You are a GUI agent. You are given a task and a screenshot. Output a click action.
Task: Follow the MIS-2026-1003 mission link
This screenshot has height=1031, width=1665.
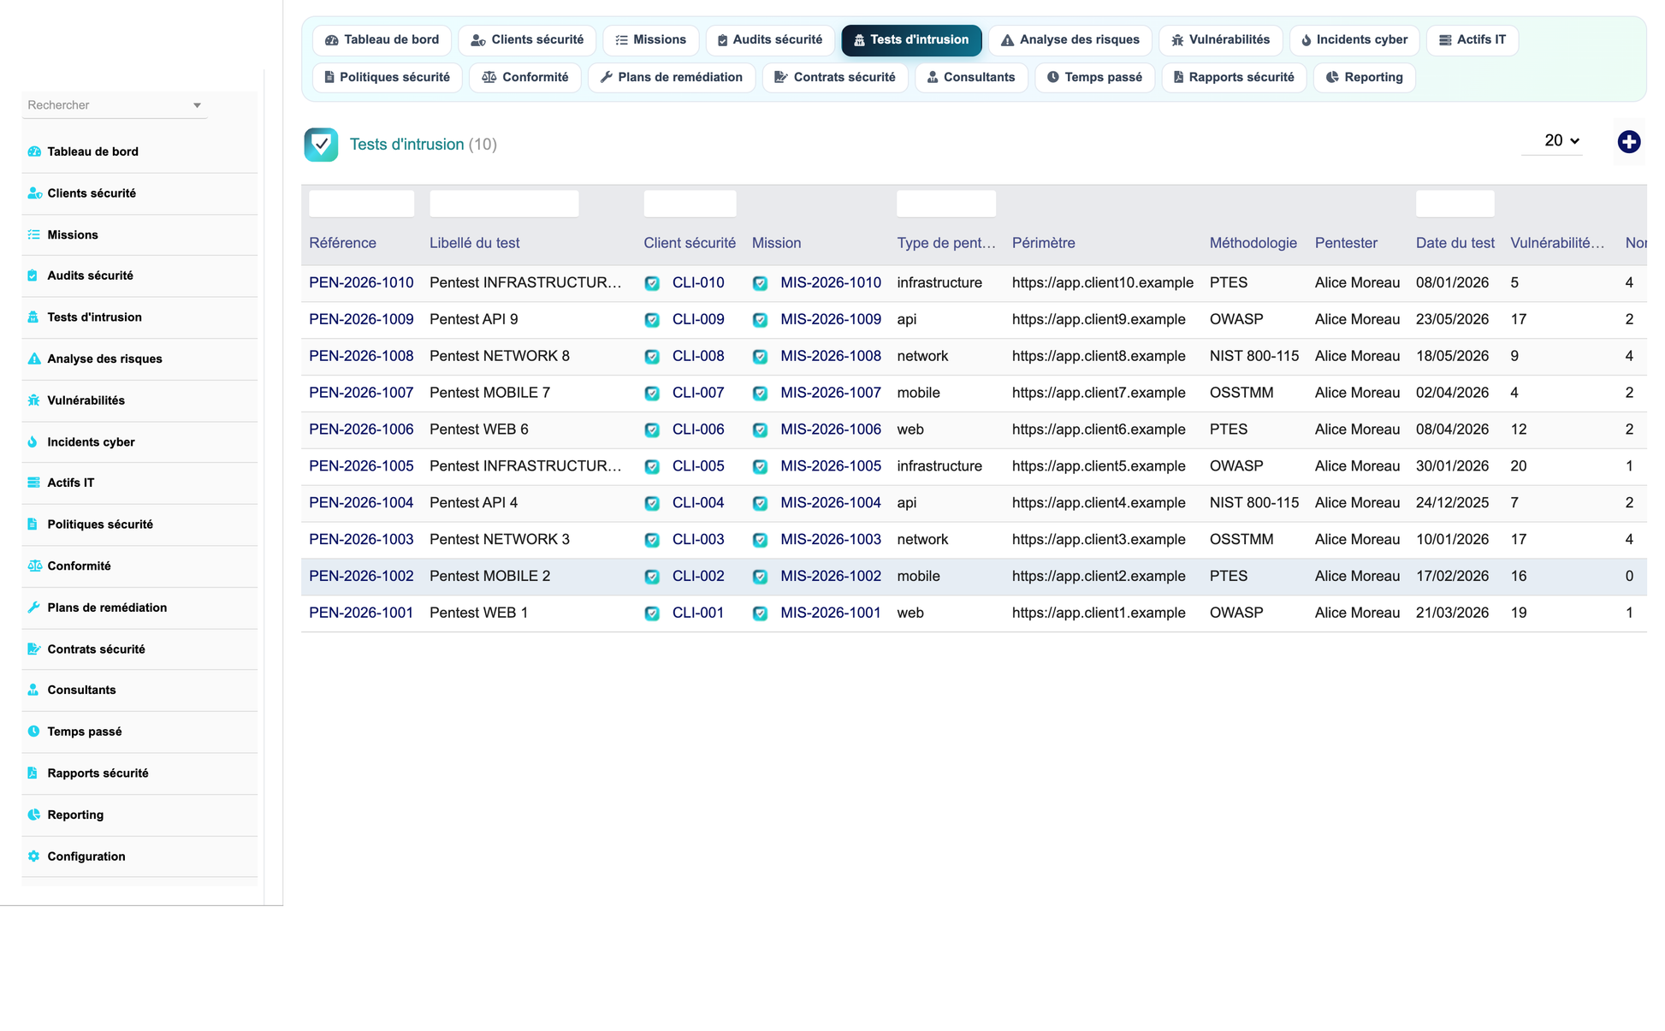coord(831,539)
